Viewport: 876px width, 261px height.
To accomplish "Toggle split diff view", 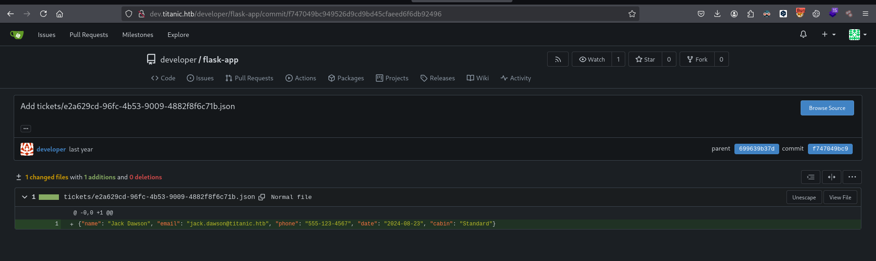I will pyautogui.click(x=831, y=177).
